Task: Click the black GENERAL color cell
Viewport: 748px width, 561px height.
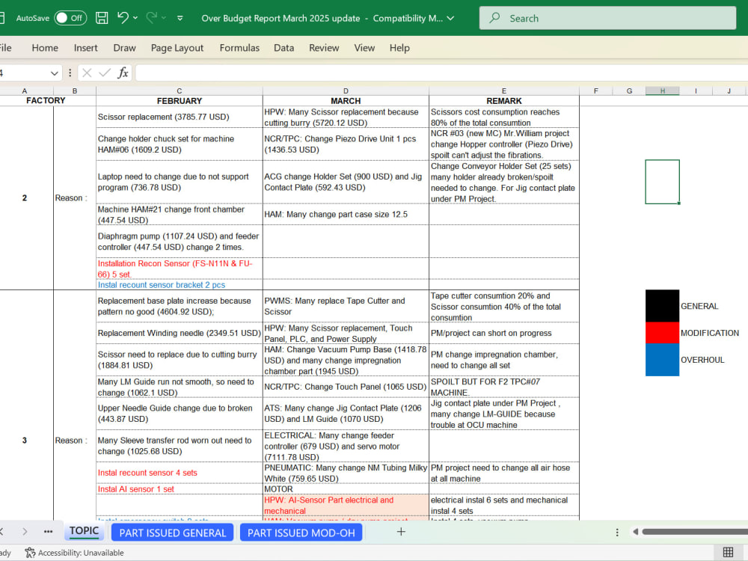Action: [662, 306]
